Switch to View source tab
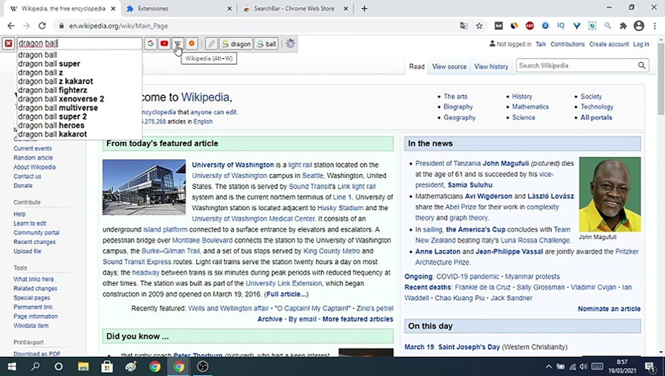Screen dimensions: 665x376 (449, 66)
